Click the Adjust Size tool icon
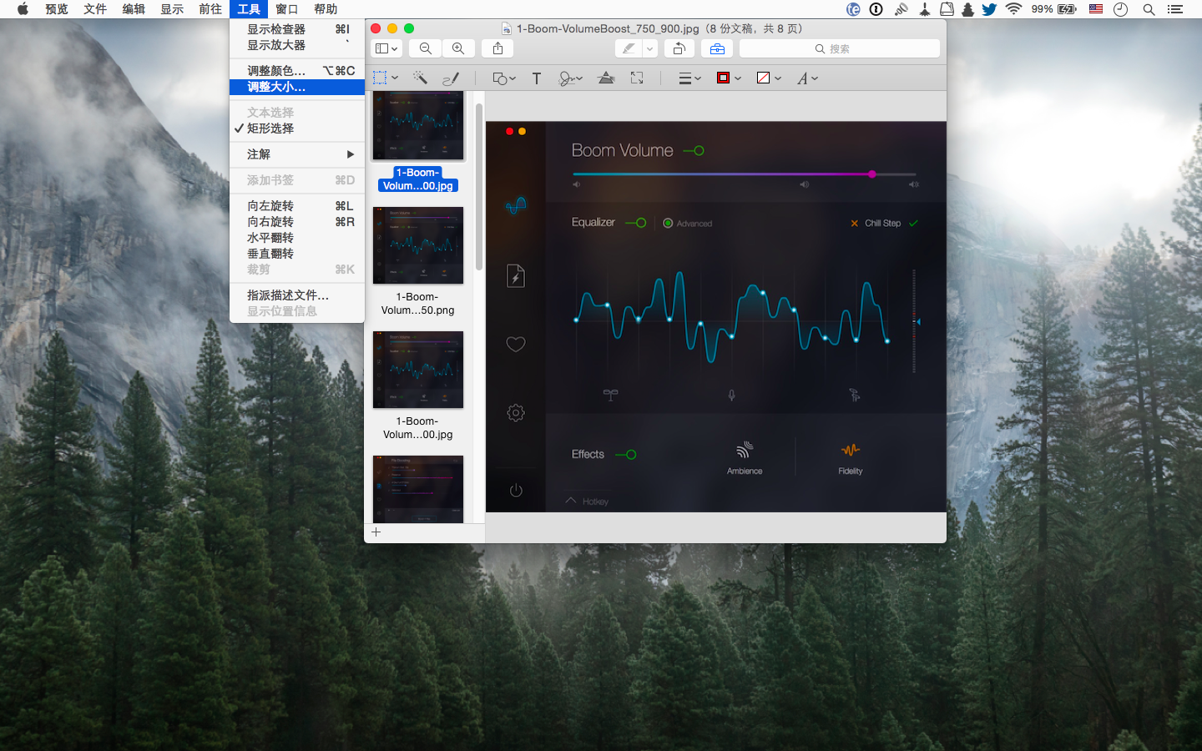 (637, 78)
